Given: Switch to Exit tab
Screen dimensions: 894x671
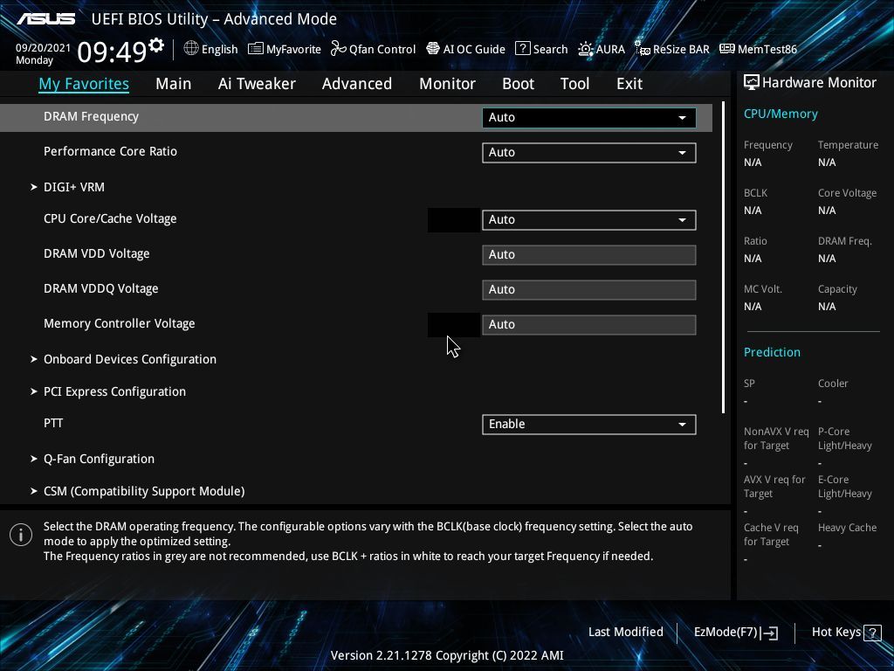Looking at the screenshot, I should (629, 84).
